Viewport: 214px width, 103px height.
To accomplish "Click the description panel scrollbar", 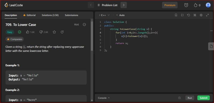I will [92, 36].
